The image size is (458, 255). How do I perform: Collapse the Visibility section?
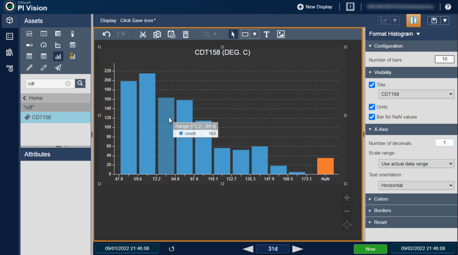click(x=411, y=72)
